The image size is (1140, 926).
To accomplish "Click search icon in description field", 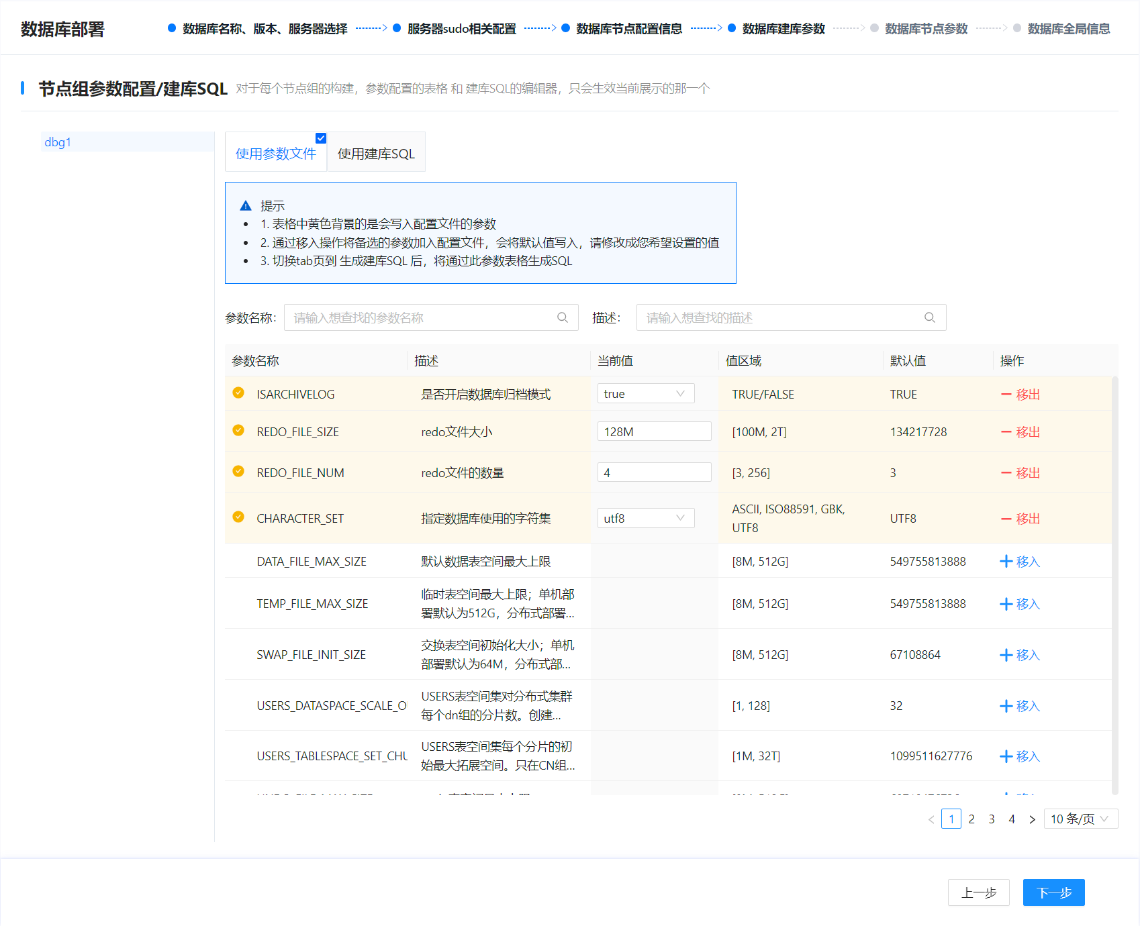I will (x=930, y=317).
